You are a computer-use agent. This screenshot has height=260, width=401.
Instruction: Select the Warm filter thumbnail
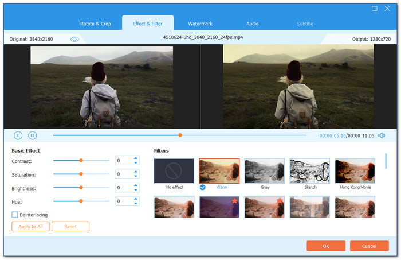[219, 171]
